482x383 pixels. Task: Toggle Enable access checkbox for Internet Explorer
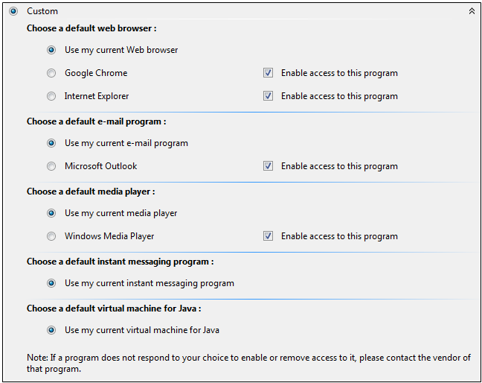pos(268,96)
